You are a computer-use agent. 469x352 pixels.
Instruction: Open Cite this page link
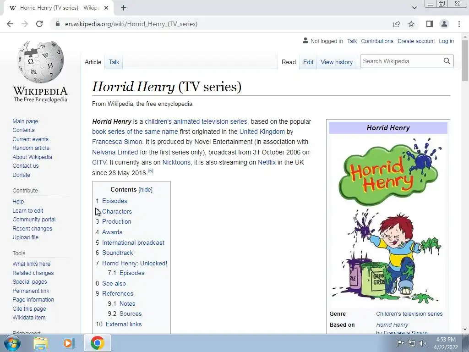(29, 308)
